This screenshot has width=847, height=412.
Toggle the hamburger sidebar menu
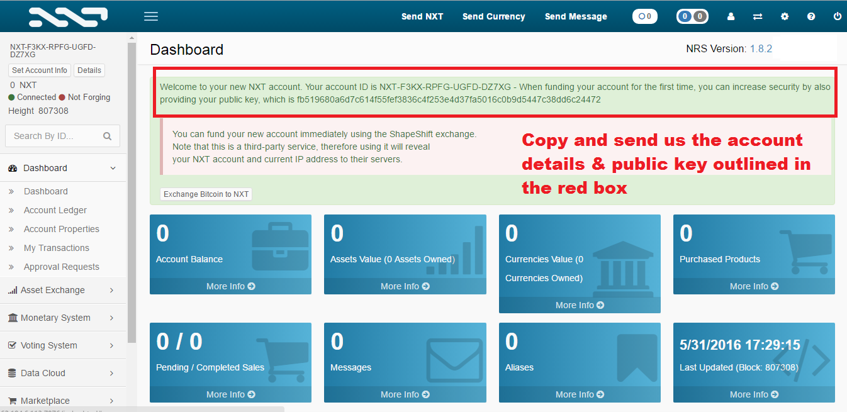tap(151, 16)
